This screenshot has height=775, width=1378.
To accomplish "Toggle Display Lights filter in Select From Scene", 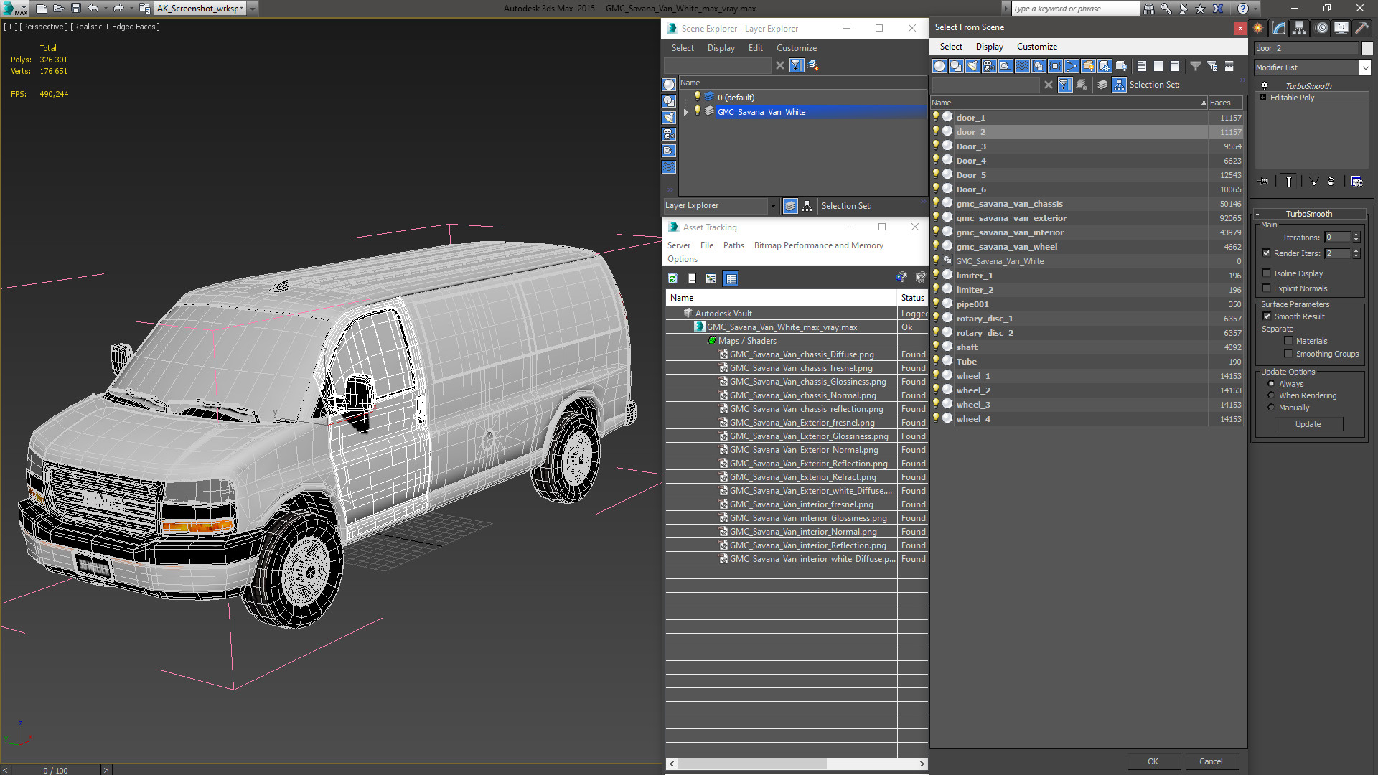I will 972,66.
